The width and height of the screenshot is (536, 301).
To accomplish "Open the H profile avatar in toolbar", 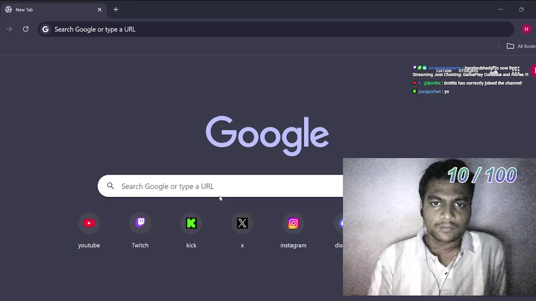I will [x=526, y=29].
